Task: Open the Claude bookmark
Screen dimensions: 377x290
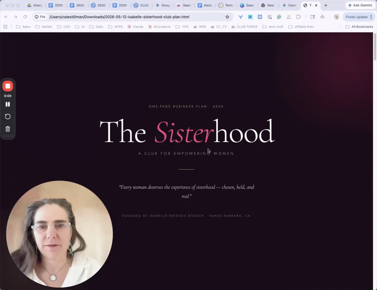Action: [x=135, y=26]
